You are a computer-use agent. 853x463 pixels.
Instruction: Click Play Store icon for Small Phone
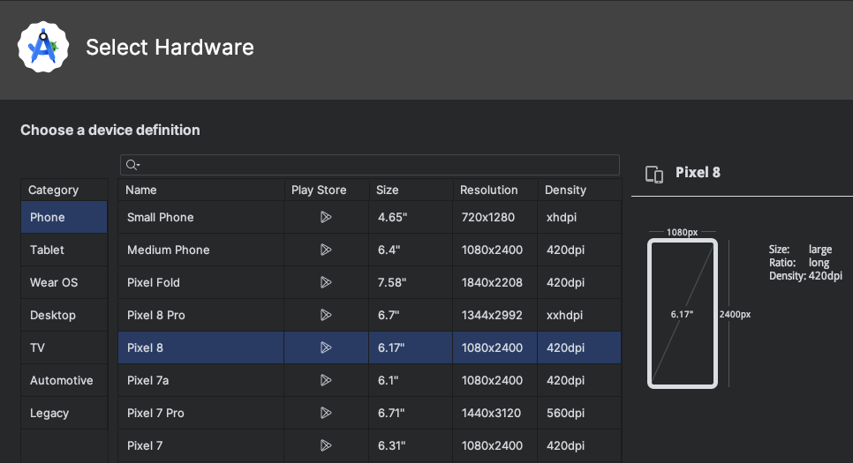point(326,217)
